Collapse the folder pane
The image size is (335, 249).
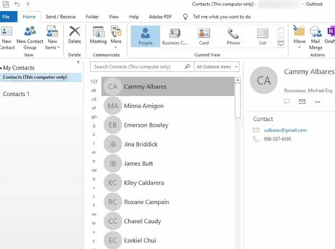click(78, 62)
